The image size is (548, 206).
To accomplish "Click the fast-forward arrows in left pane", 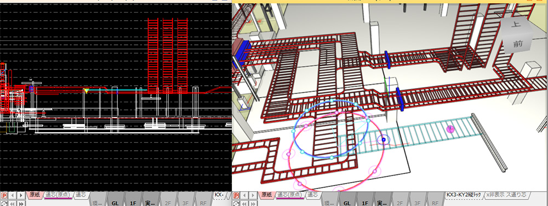I will click(x=21, y=204).
